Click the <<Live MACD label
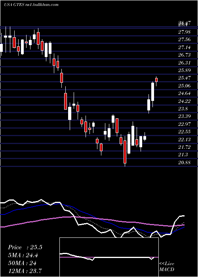198x277 pixels. [x=167, y=267]
